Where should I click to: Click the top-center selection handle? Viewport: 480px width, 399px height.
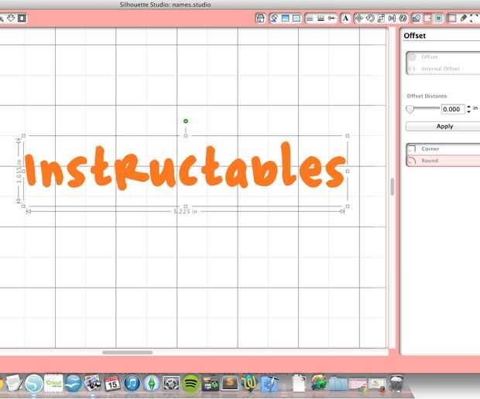click(x=186, y=135)
